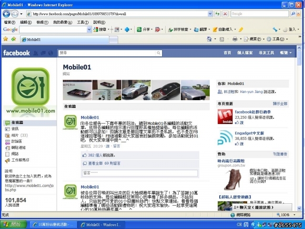Image resolution: width=305 pixels, height=229 pixels.
Task: Click the silver Maserati photo thumbnail
Action: tap(136, 90)
